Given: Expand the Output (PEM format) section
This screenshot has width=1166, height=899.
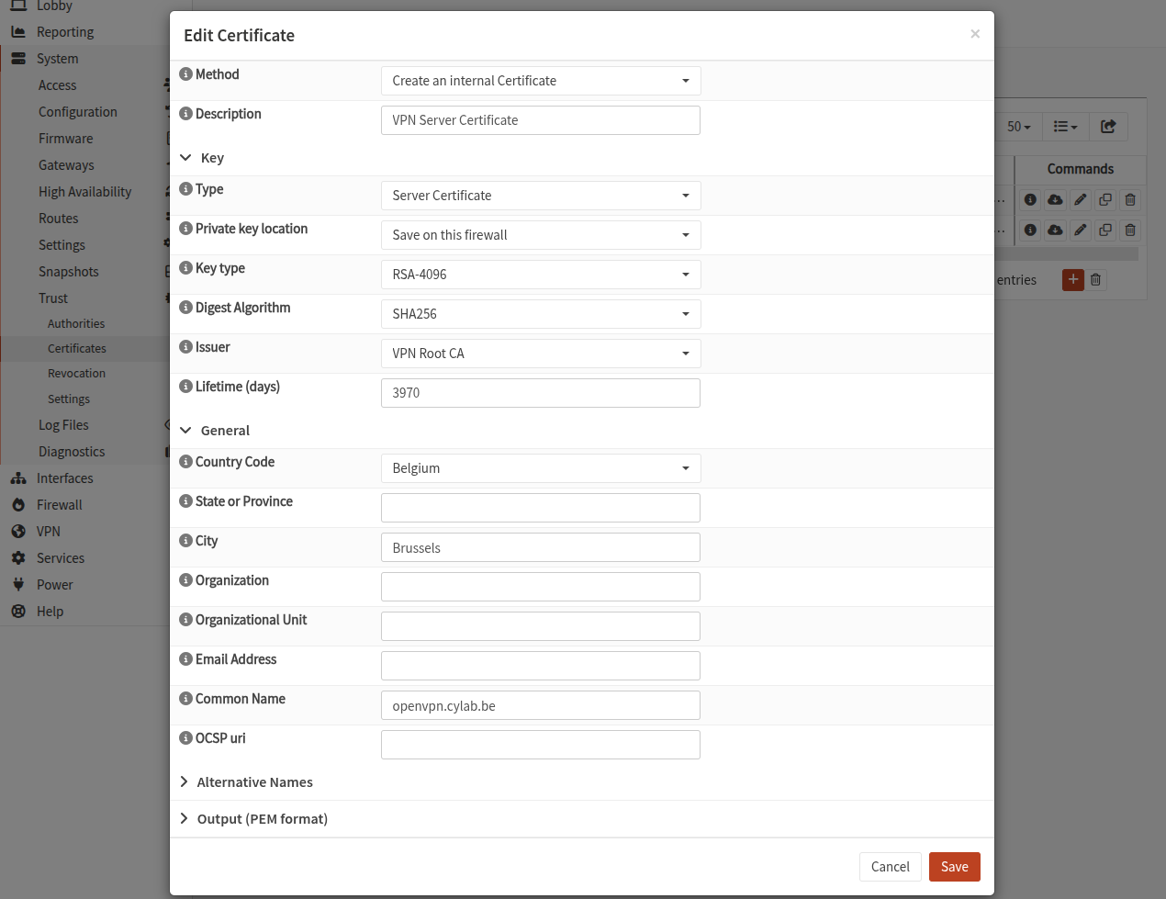Looking at the screenshot, I should click(262, 819).
